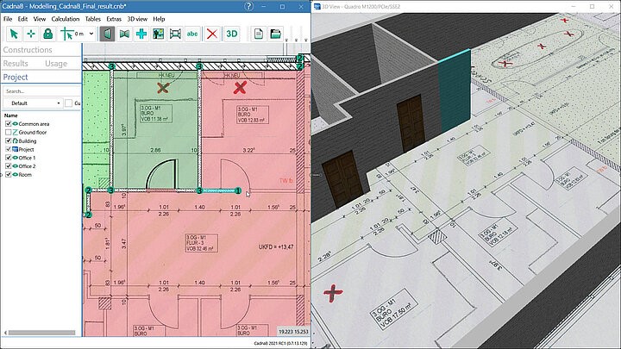The width and height of the screenshot is (621, 349).
Task: Click the teal plus cross toolbar icon
Action: (141, 34)
